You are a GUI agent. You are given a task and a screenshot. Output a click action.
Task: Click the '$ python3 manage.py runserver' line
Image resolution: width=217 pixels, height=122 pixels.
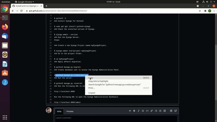(68, 83)
